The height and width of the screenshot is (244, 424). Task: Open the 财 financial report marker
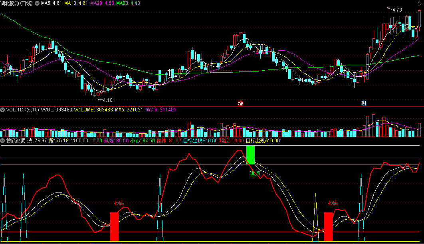click(x=364, y=103)
